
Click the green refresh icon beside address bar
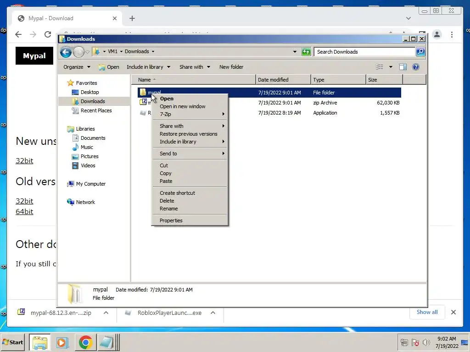pos(306,51)
